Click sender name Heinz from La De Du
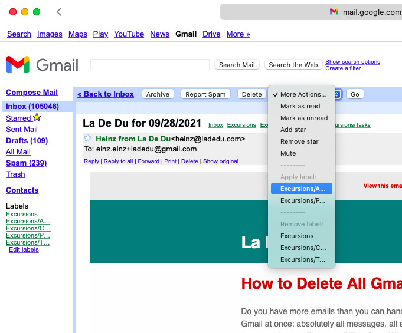The width and height of the screenshot is (402, 333). click(x=133, y=139)
